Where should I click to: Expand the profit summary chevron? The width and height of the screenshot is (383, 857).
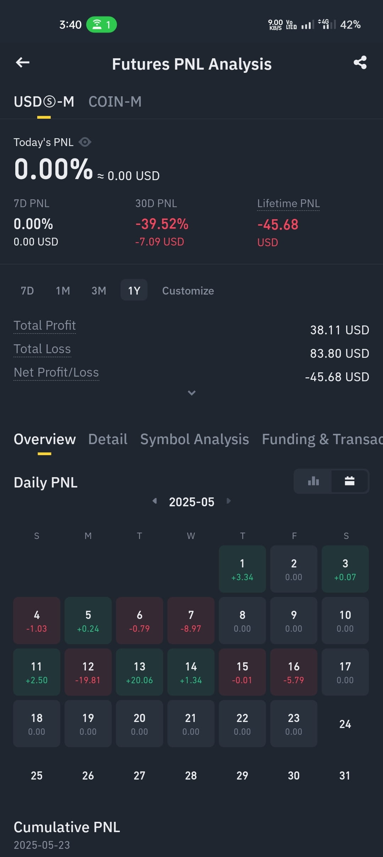pyautogui.click(x=191, y=393)
